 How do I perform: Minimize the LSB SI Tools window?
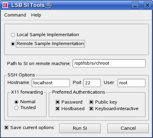[x=135, y=5]
